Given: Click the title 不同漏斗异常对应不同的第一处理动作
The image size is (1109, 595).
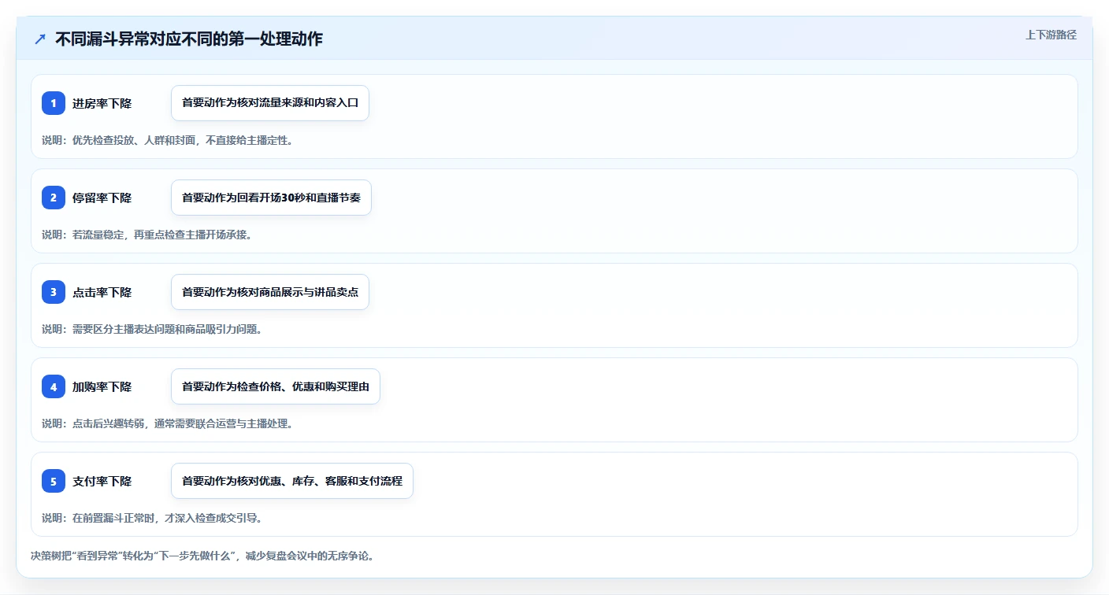Looking at the screenshot, I should pos(189,39).
